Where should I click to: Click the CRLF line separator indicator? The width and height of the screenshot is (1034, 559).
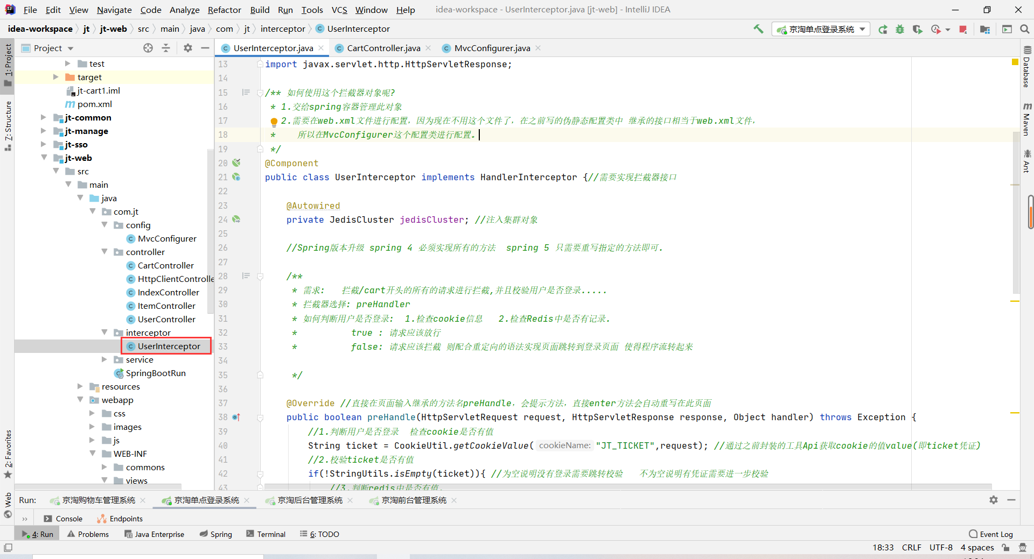click(x=911, y=548)
